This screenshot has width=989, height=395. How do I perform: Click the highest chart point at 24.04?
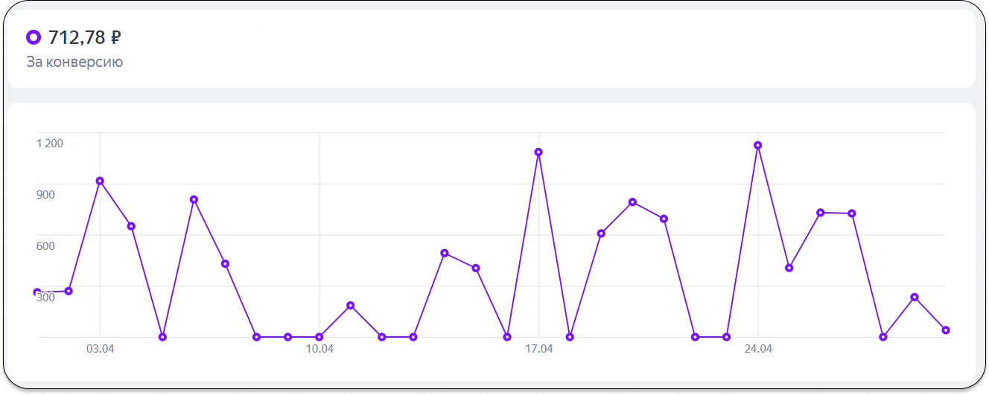(757, 145)
